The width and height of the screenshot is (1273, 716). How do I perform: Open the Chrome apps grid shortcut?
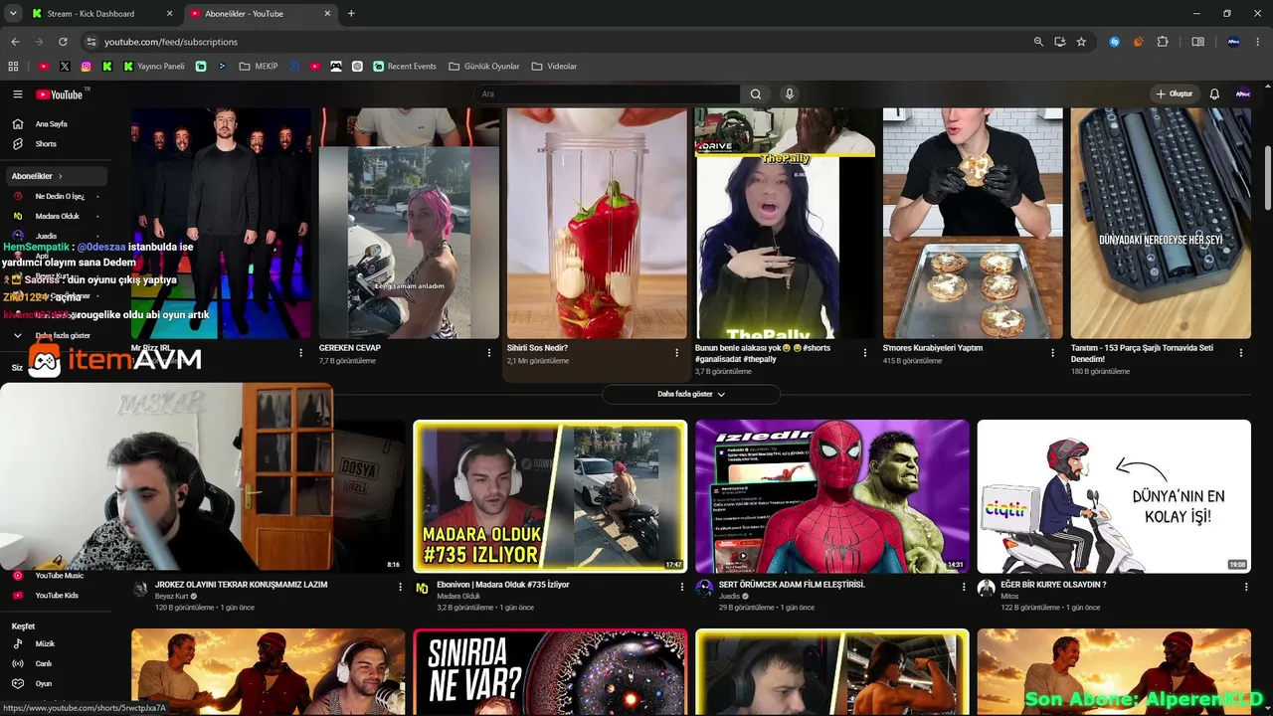13,67
